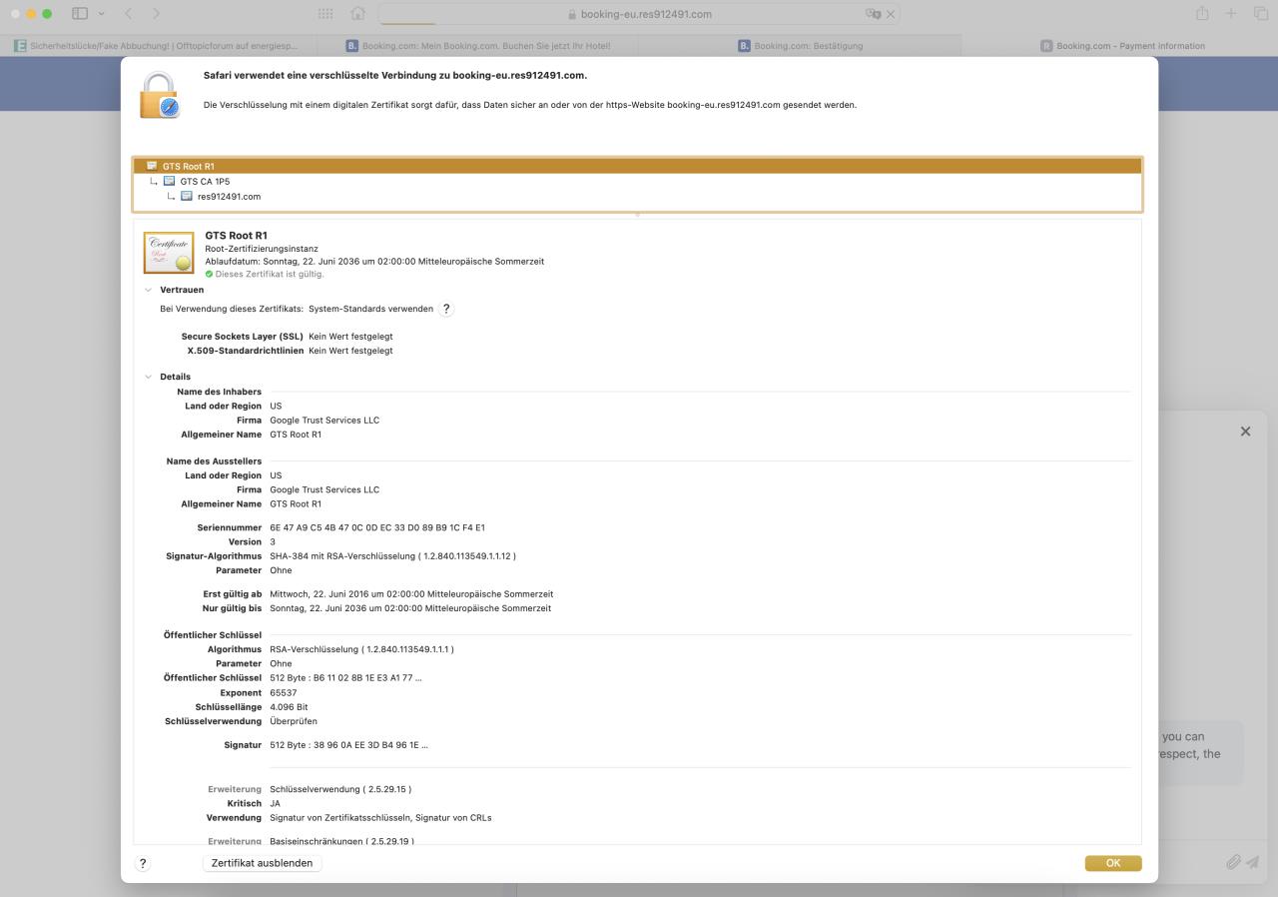This screenshot has height=897, width=1278.
Task: Click Kritisch value JA
Action: [276, 803]
